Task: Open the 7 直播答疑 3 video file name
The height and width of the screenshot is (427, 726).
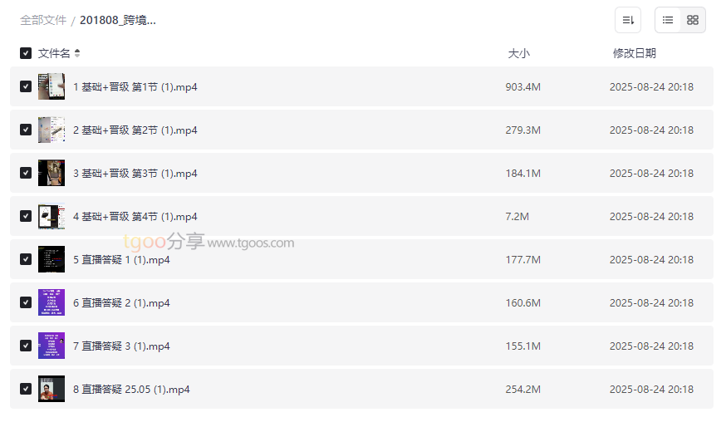Action: click(121, 346)
